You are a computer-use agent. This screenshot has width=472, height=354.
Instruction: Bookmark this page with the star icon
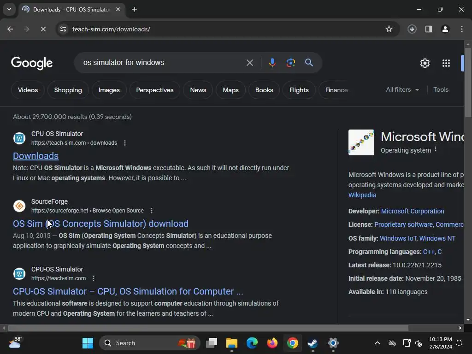click(389, 29)
